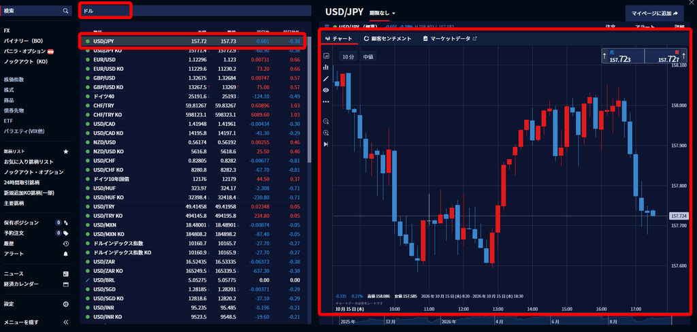Click the hamburger icon left of USD/JPY header
Image resolution: width=697 pixels, height=332 pixels.
(x=327, y=27)
